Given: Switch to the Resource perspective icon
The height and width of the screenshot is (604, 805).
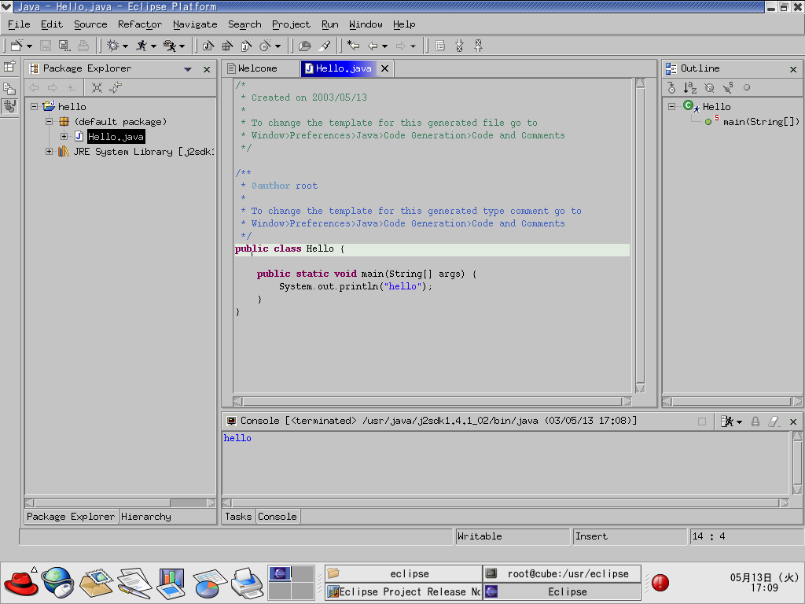Looking at the screenshot, I should point(9,87).
